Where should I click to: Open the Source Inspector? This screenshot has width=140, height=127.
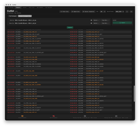tap(88, 12)
